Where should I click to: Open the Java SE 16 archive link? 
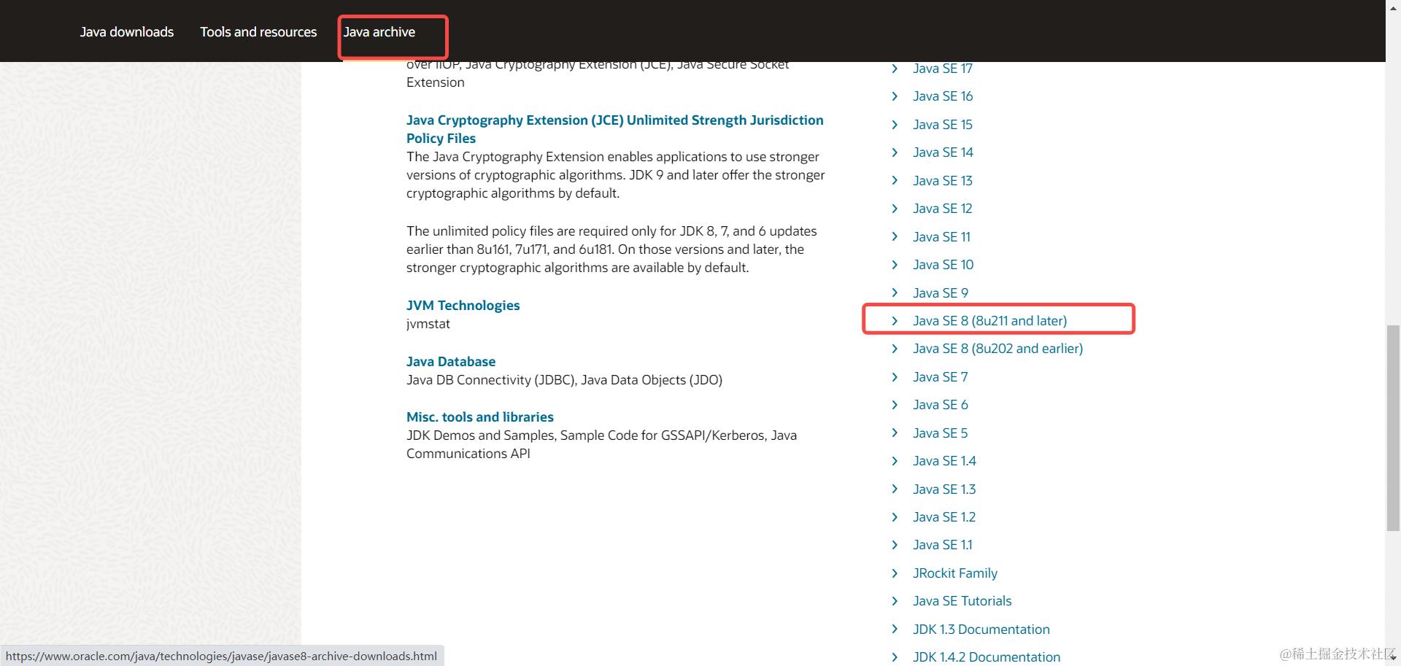click(943, 96)
